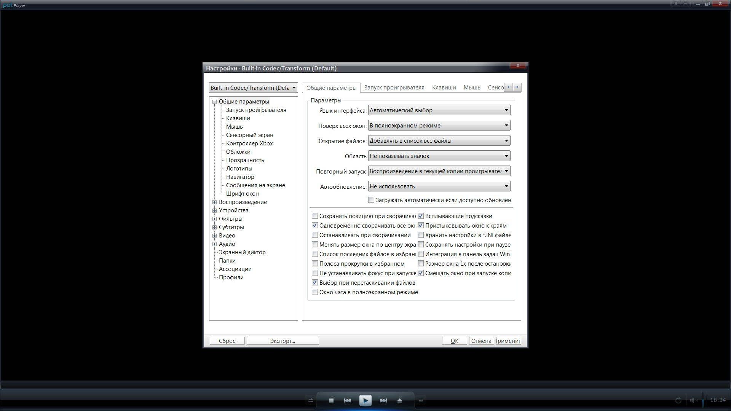731x411 pixels.
Task: Confirm settings with the OK button
Action: [x=454, y=341]
